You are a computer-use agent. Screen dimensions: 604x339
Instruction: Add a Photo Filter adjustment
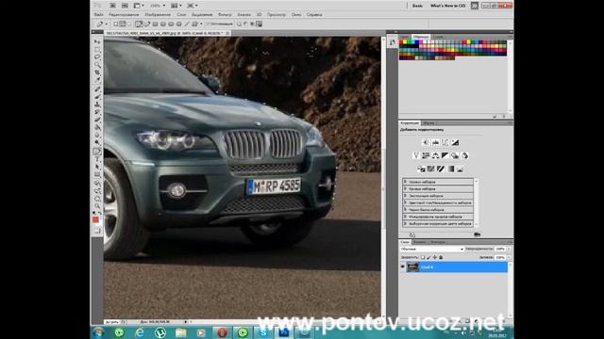455,155
